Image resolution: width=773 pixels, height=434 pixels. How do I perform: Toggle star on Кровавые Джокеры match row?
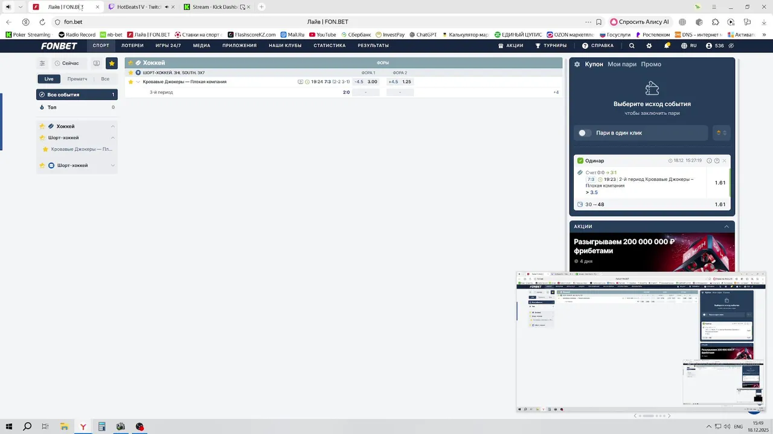(x=130, y=82)
